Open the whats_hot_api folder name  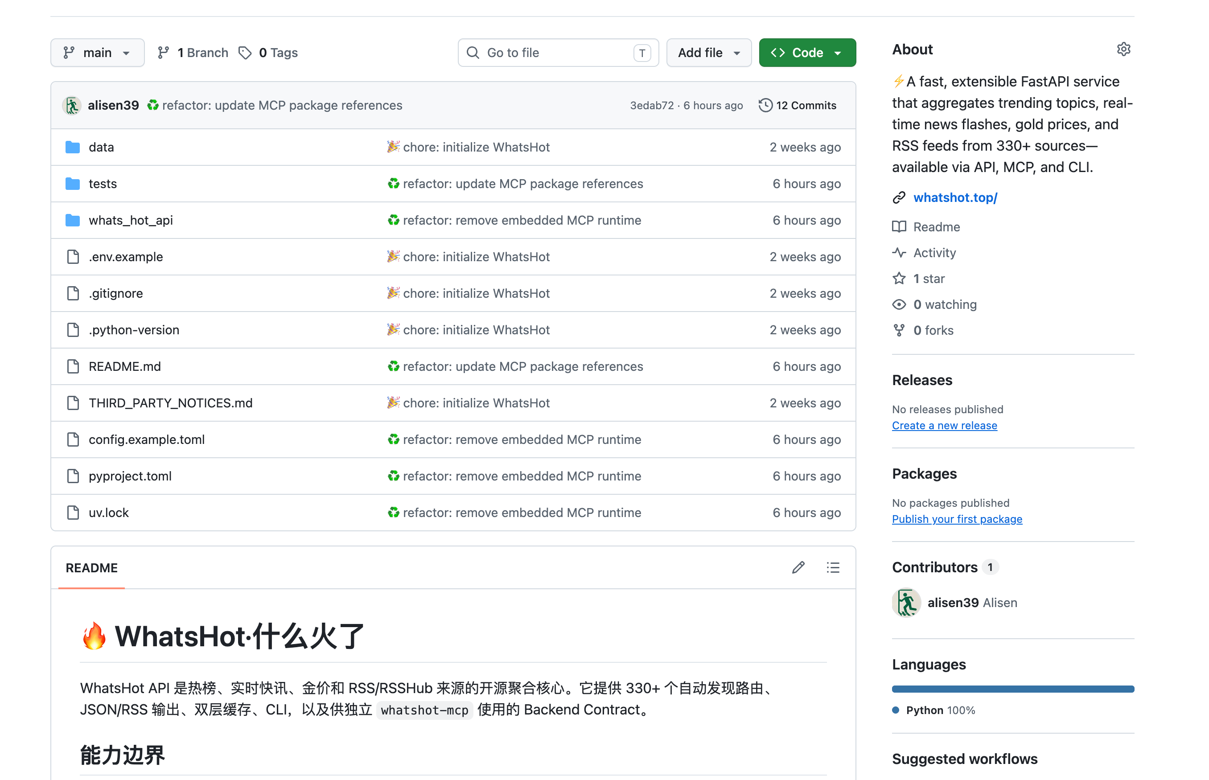pos(131,220)
